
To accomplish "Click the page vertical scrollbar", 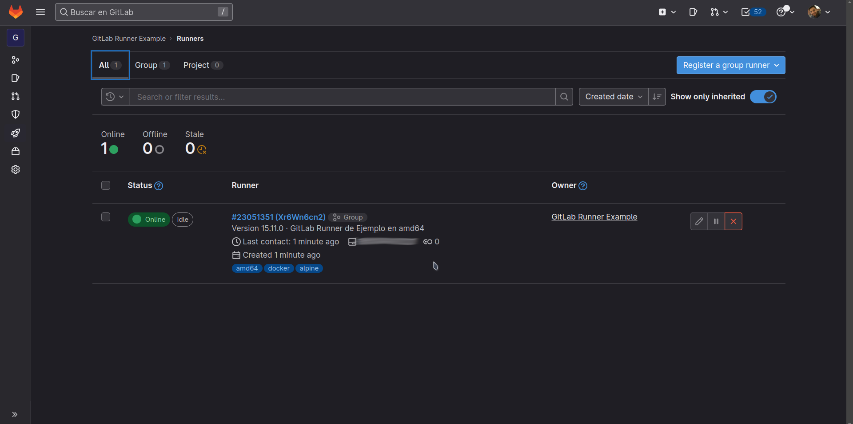I will (849, 212).
